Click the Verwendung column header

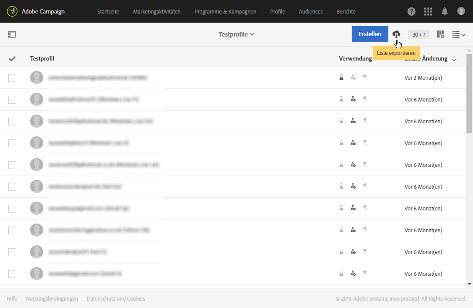click(x=355, y=58)
